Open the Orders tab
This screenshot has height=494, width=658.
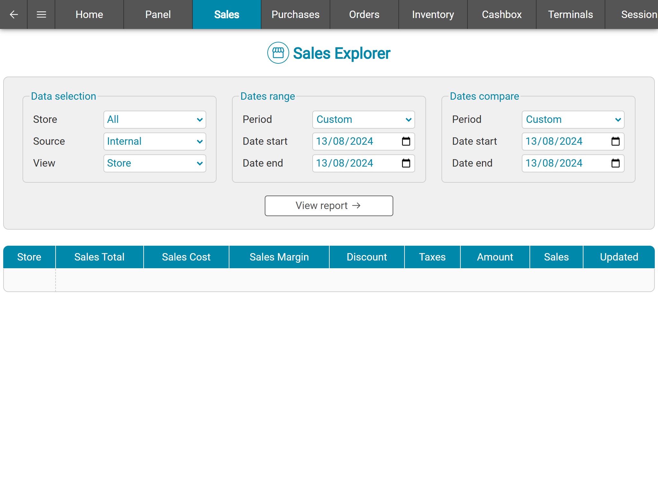coord(364,14)
